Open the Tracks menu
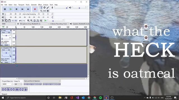The image size is (179, 100). tap(27, 5)
